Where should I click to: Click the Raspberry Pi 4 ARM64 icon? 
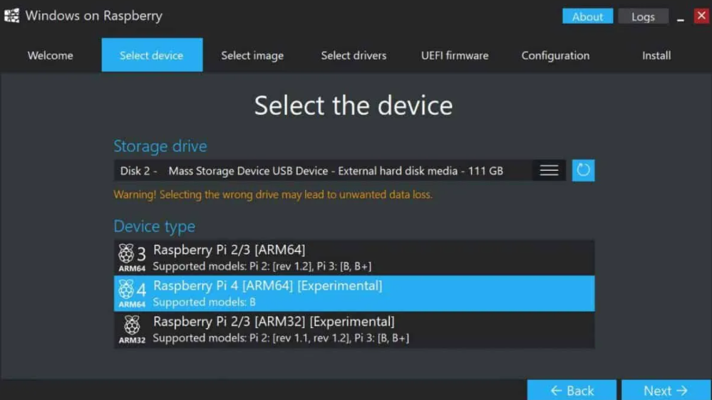pos(132,293)
